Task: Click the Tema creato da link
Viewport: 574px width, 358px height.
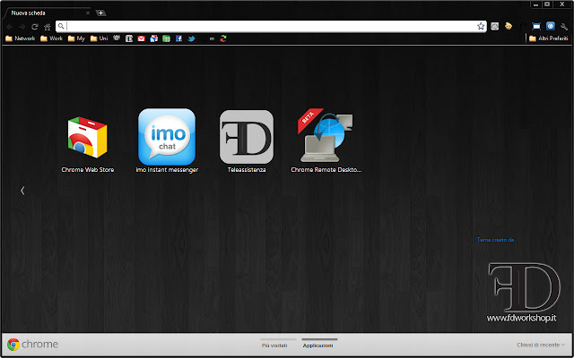Action: pos(495,240)
